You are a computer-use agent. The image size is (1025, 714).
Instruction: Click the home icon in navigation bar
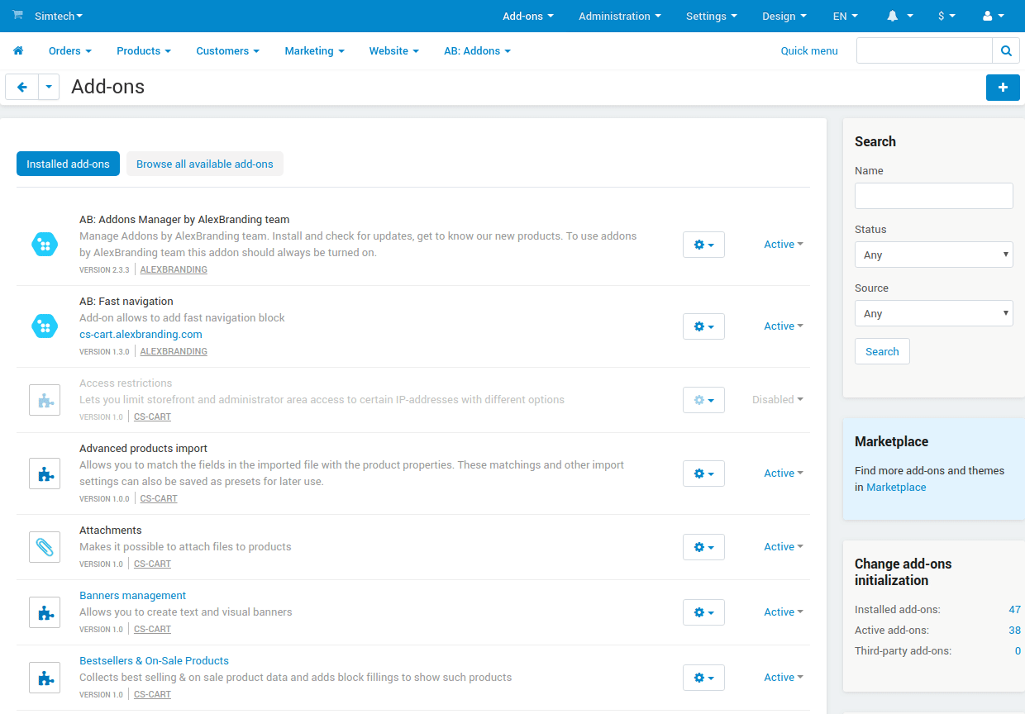[18, 51]
